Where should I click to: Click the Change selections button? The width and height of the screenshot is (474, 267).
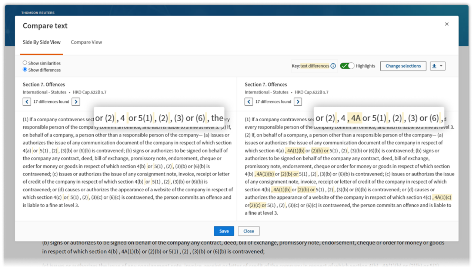403,66
